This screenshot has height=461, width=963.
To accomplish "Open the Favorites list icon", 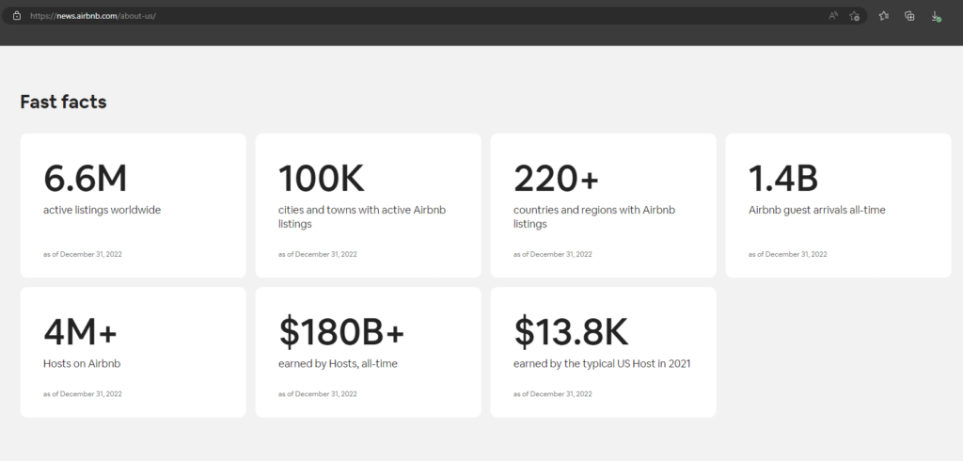I will click(x=884, y=15).
